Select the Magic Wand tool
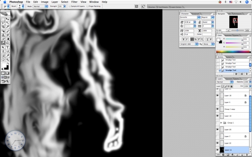 8,23
